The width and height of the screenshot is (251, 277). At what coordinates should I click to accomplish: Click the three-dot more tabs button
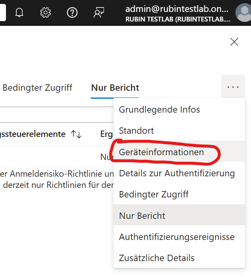[233, 87]
